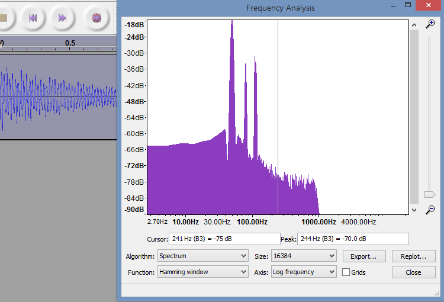The image size is (444, 302).
Task: Click the 4000.00Hz axis label
Action: 359,222
